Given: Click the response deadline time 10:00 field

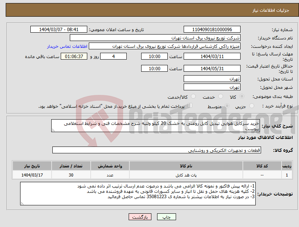Looking at the screenshot, I should 154,56.
